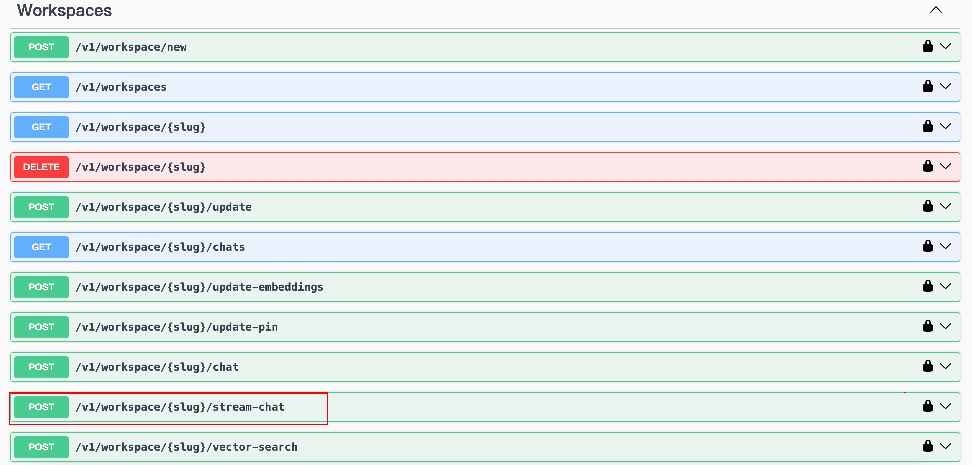Click the GET badge for /v1/workspaces
This screenshot has height=465, width=972.
41,87
